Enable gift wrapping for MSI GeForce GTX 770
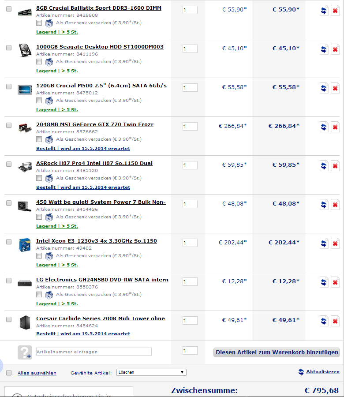 coord(39,139)
